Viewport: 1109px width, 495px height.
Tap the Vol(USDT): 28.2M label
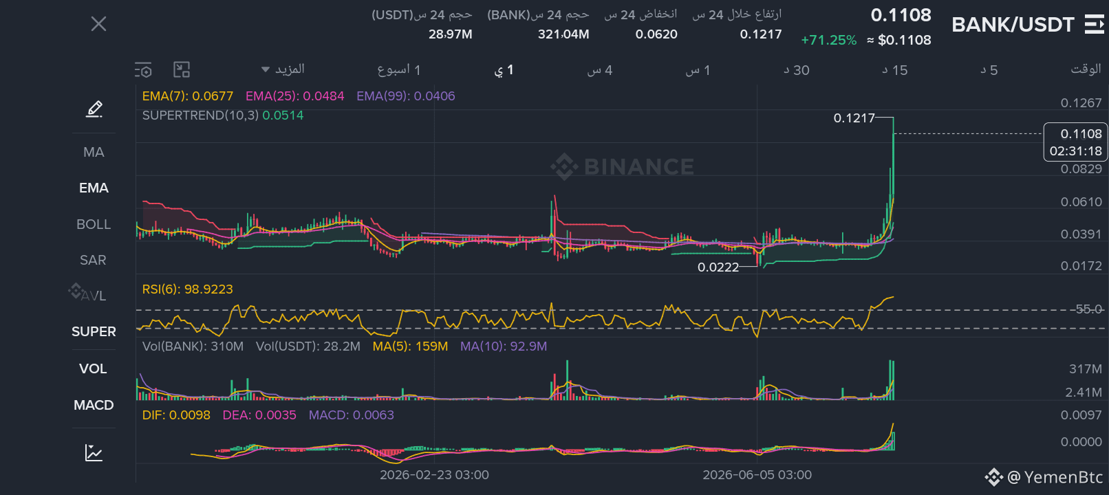(x=308, y=346)
